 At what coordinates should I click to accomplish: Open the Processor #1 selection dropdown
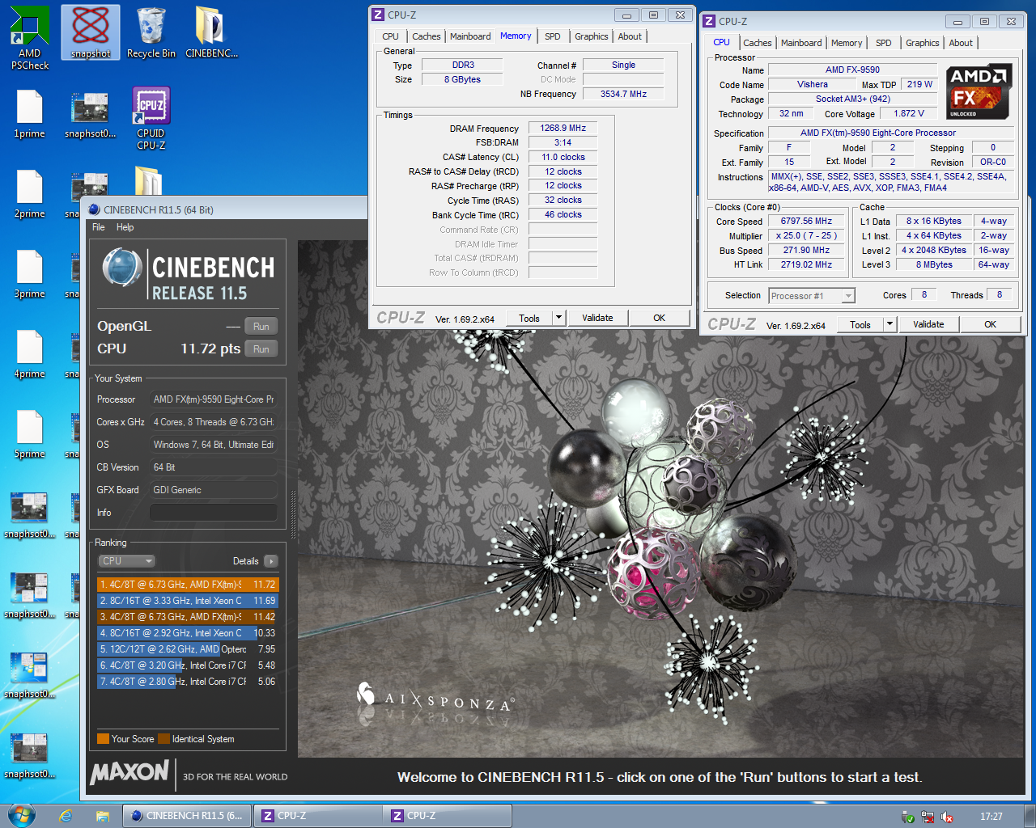tap(812, 296)
